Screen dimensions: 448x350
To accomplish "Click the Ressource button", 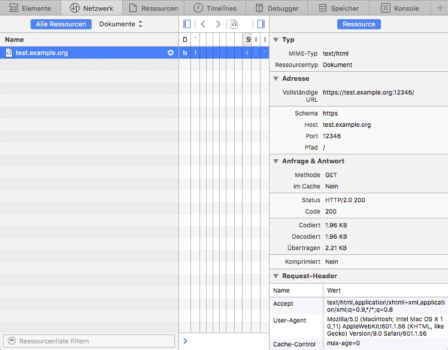I will [x=359, y=24].
